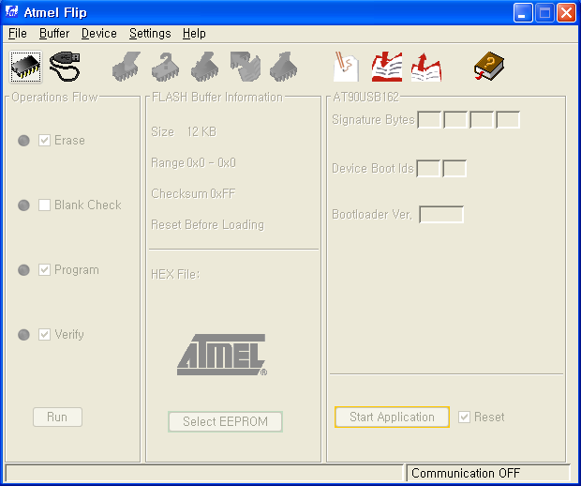Click the Erase status indicator dot

click(23, 140)
